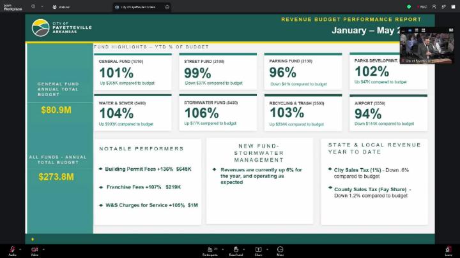Unmute using the Audio microphone icon

tap(12, 250)
